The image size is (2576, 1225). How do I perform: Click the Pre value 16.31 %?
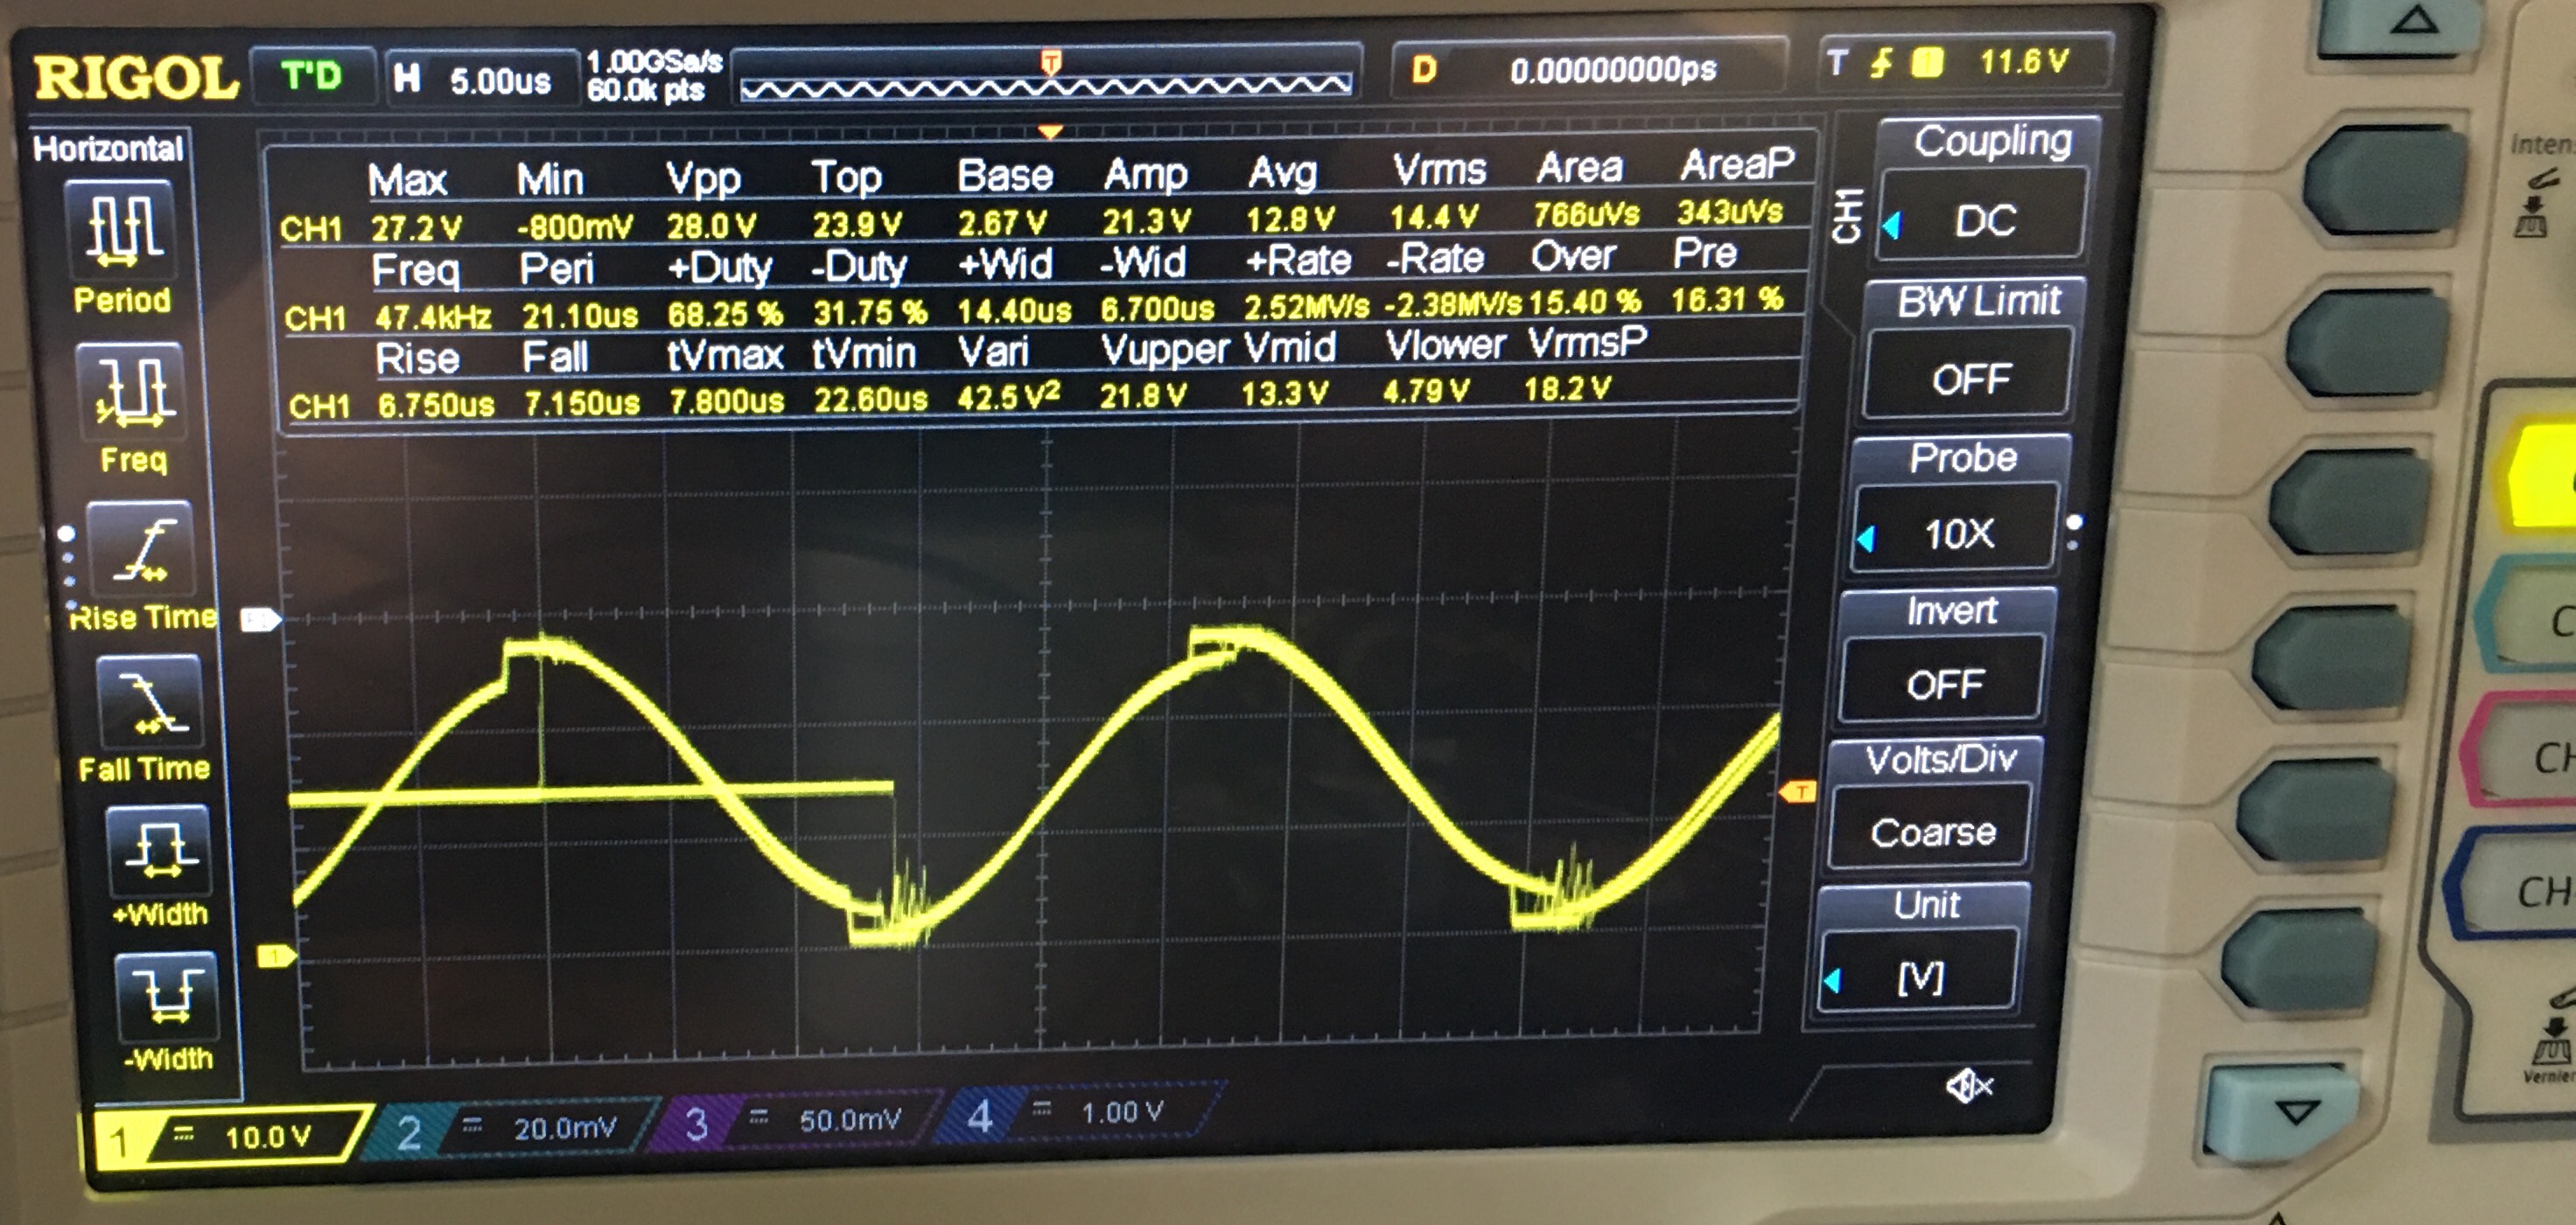point(1727,300)
